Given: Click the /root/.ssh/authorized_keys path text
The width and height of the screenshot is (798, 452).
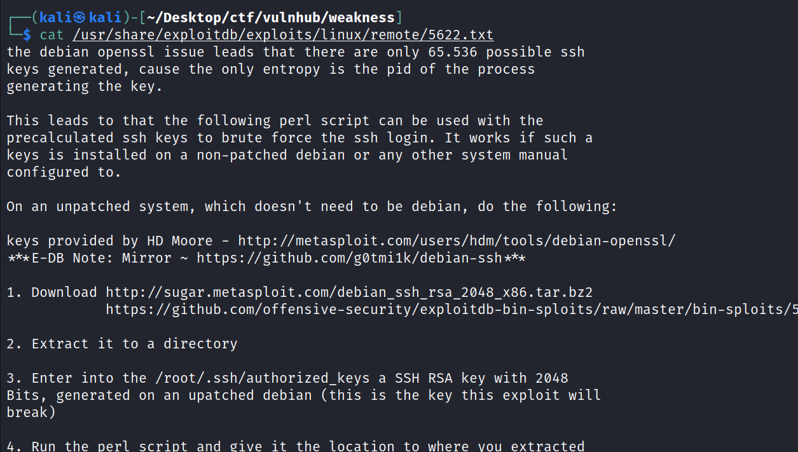Looking at the screenshot, I should (x=261, y=378).
